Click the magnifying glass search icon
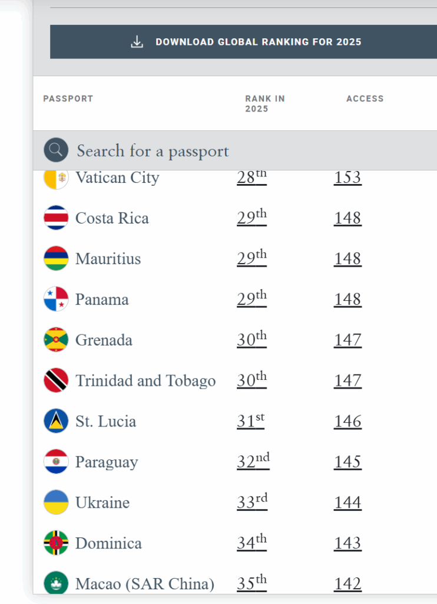 tap(56, 150)
